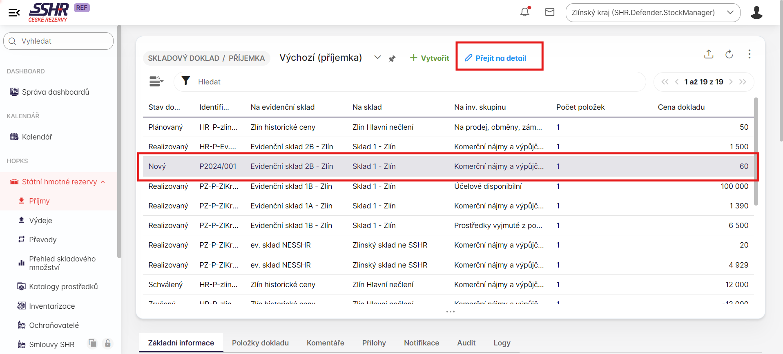Open the list layout options dropdown

pos(156,82)
